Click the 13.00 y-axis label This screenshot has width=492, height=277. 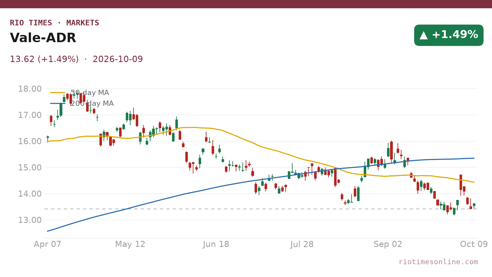(x=30, y=220)
